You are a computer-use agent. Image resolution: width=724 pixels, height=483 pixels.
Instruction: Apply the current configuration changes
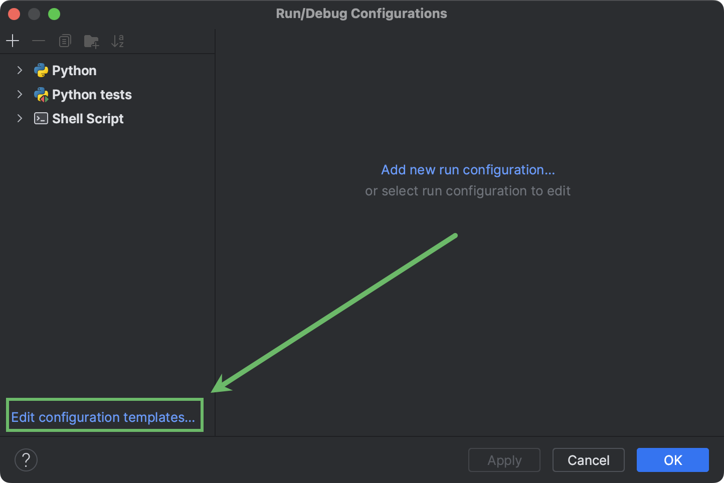coord(504,460)
